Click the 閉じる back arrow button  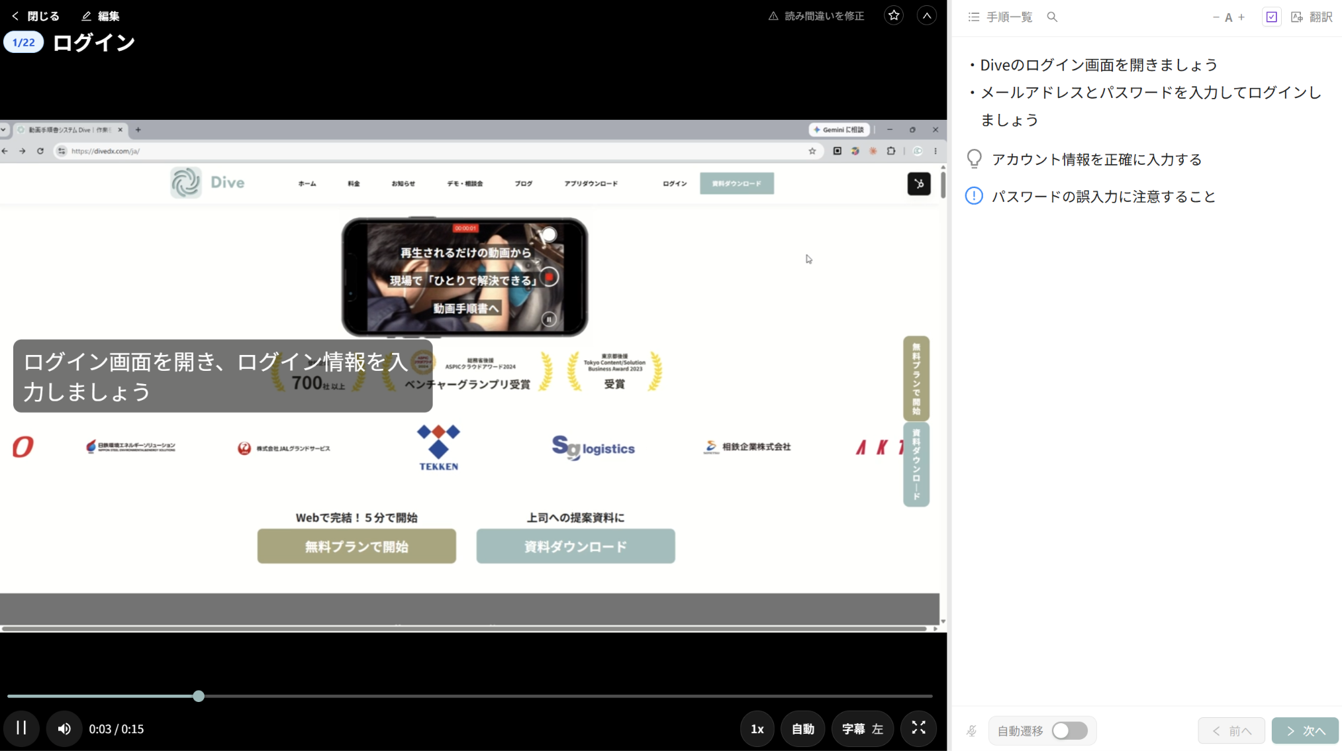pos(35,16)
